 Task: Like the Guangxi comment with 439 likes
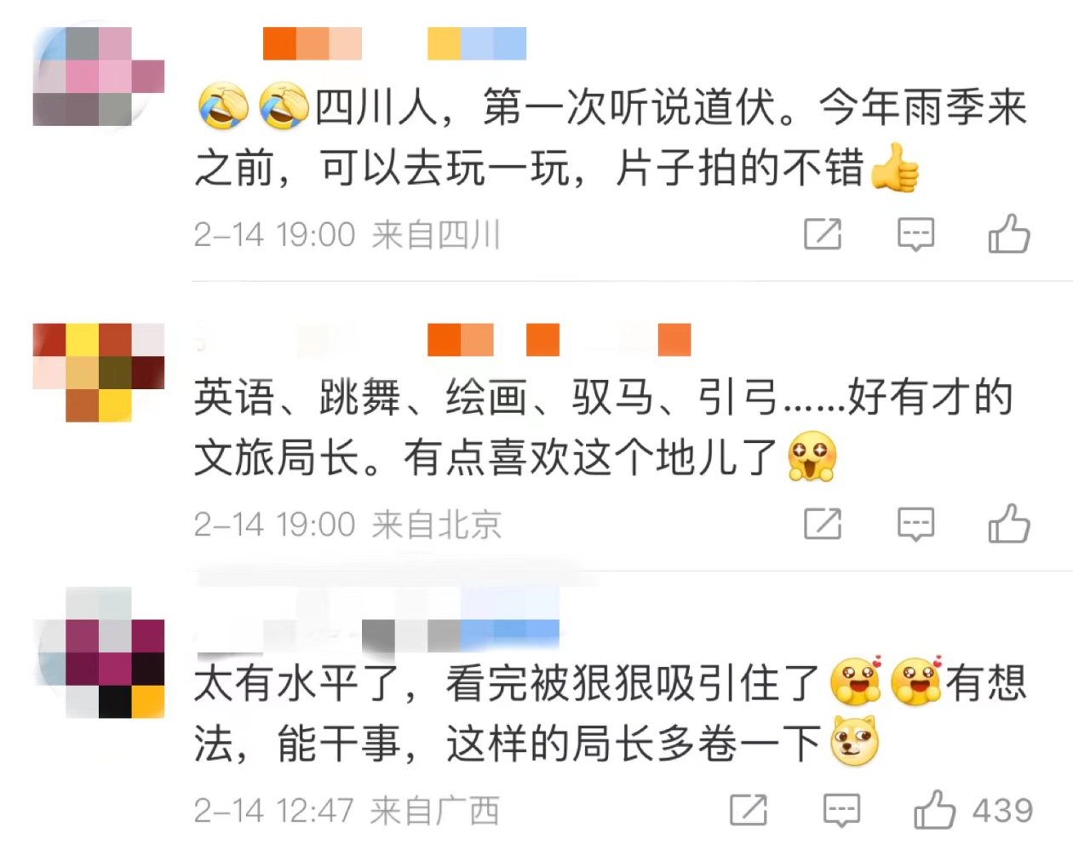tap(934, 809)
